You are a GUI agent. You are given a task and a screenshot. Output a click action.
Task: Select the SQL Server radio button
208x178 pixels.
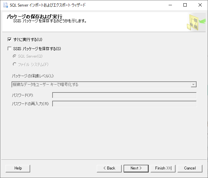click(14, 56)
